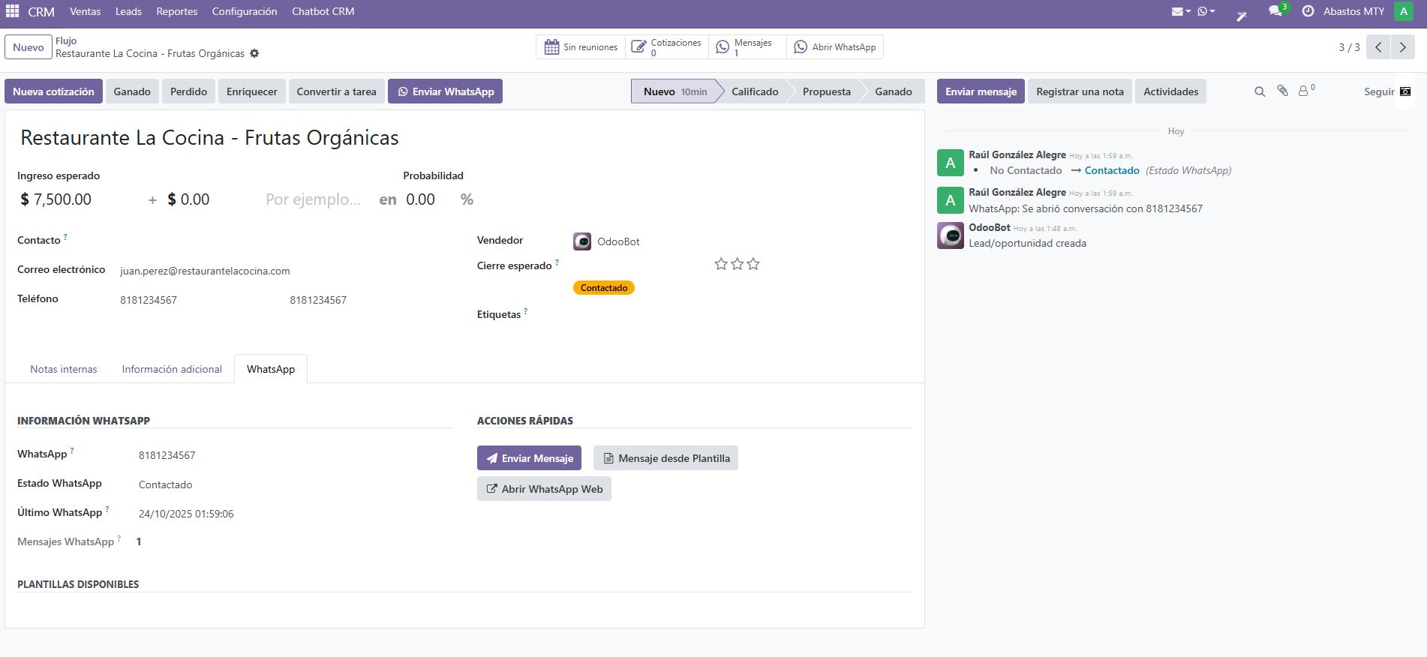Open the Leads menu
The width and height of the screenshot is (1427, 657).
click(128, 11)
